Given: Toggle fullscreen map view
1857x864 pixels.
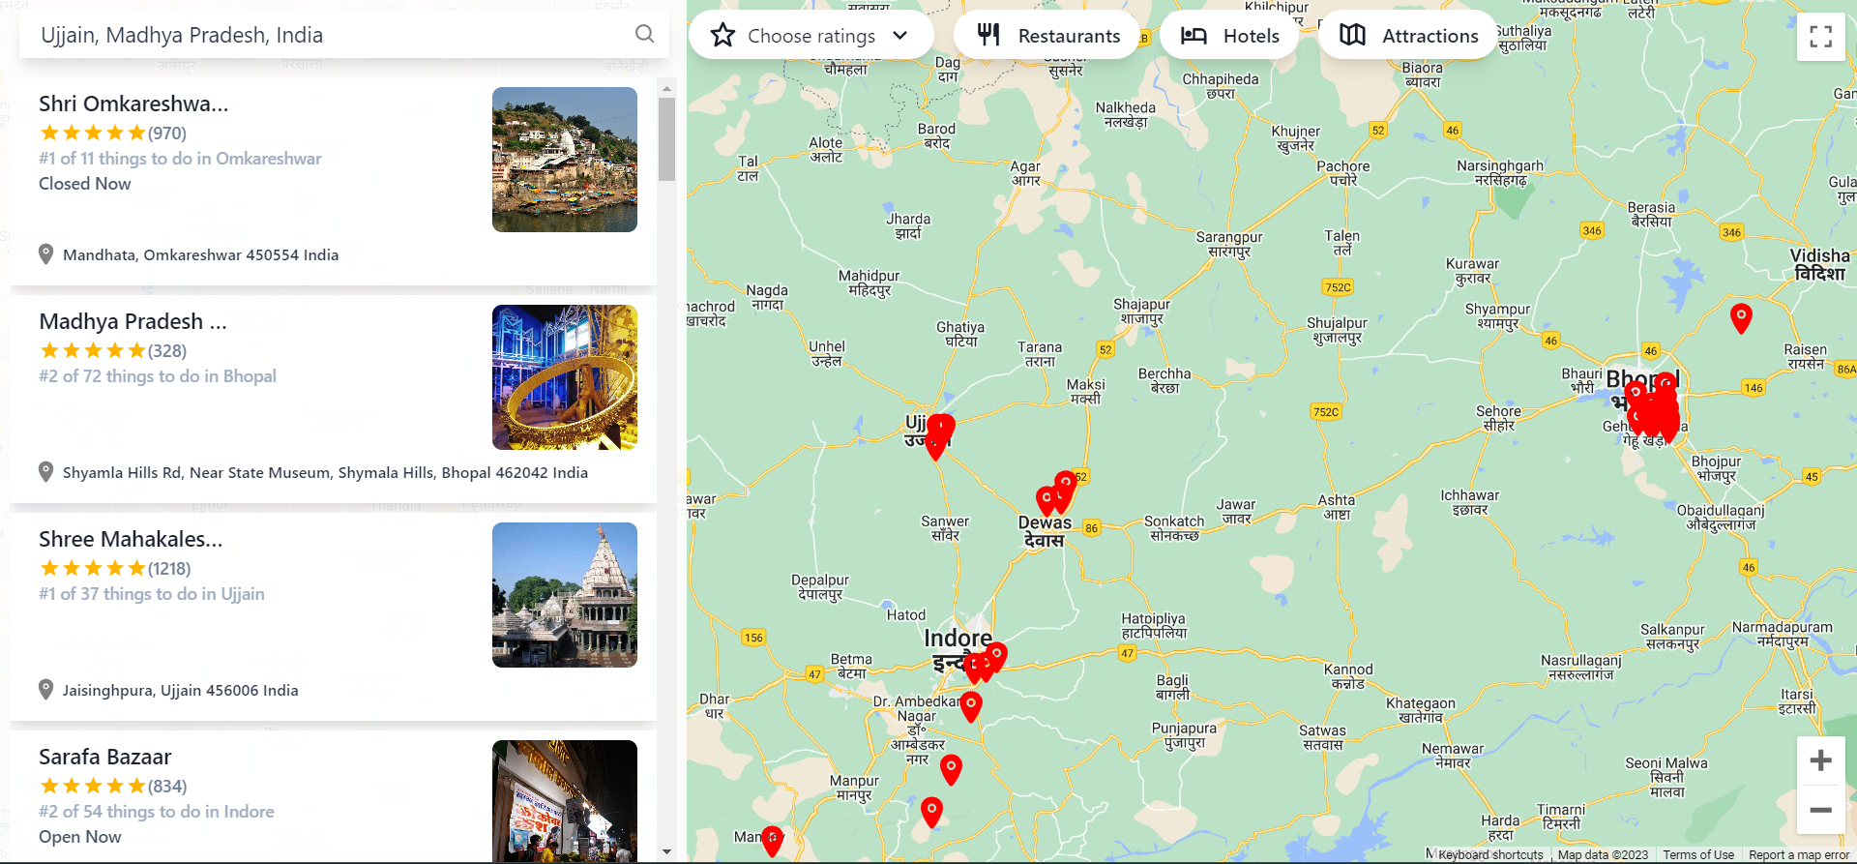Looking at the screenshot, I should click(1821, 37).
